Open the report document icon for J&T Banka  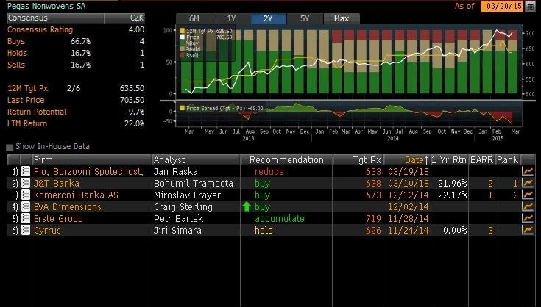[26, 183]
